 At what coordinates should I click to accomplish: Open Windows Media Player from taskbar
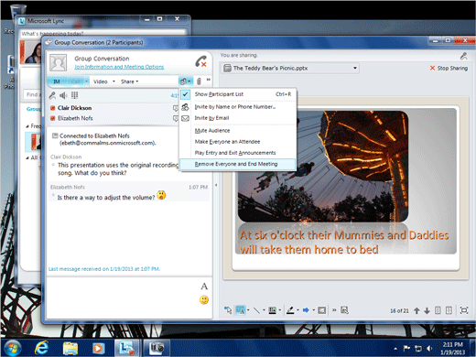[98, 348]
